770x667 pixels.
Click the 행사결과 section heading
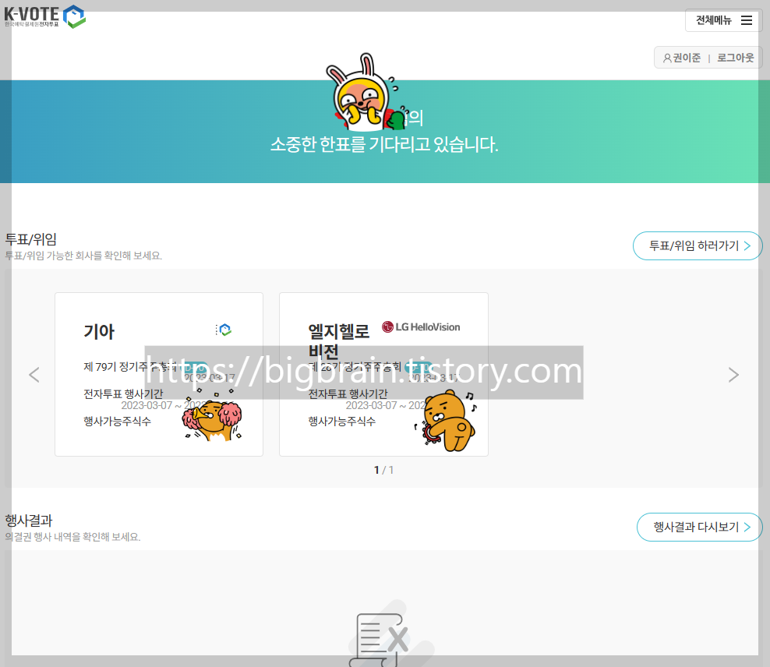(x=29, y=521)
